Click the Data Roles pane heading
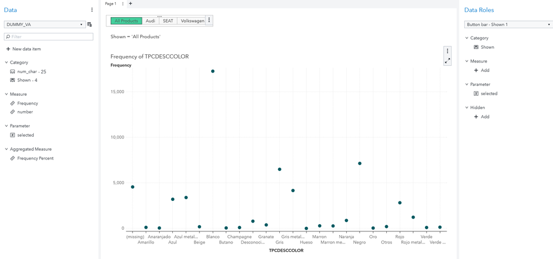Viewport: 553px width, 259px height. (x=479, y=10)
